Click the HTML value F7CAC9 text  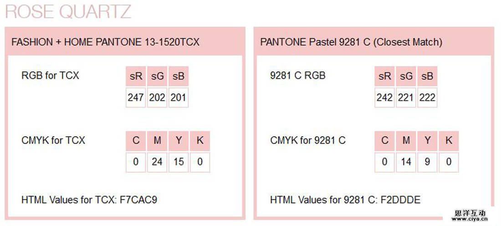click(x=138, y=200)
